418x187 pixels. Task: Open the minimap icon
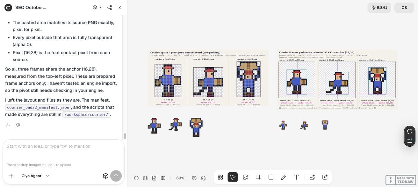click(x=163, y=178)
